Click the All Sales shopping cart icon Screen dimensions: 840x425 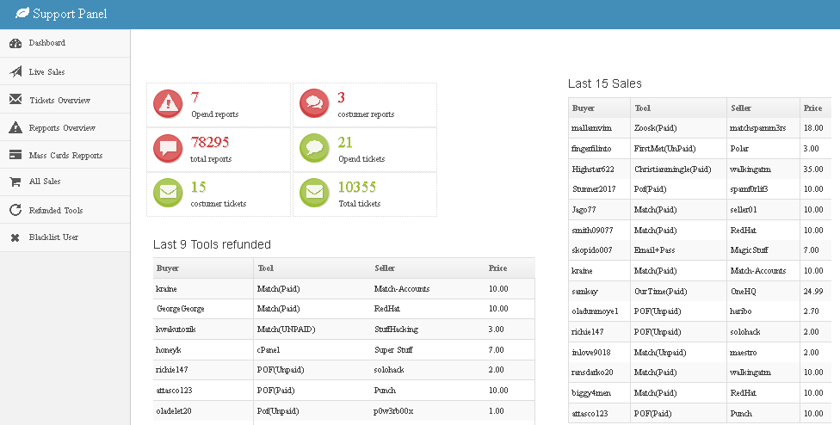click(x=15, y=182)
